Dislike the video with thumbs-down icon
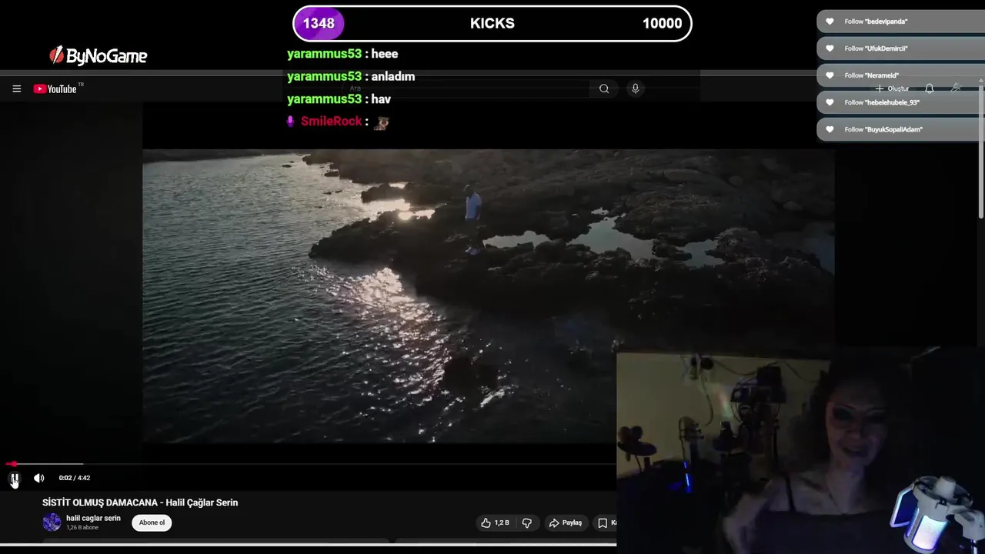Viewport: 985px width, 554px height. [527, 522]
